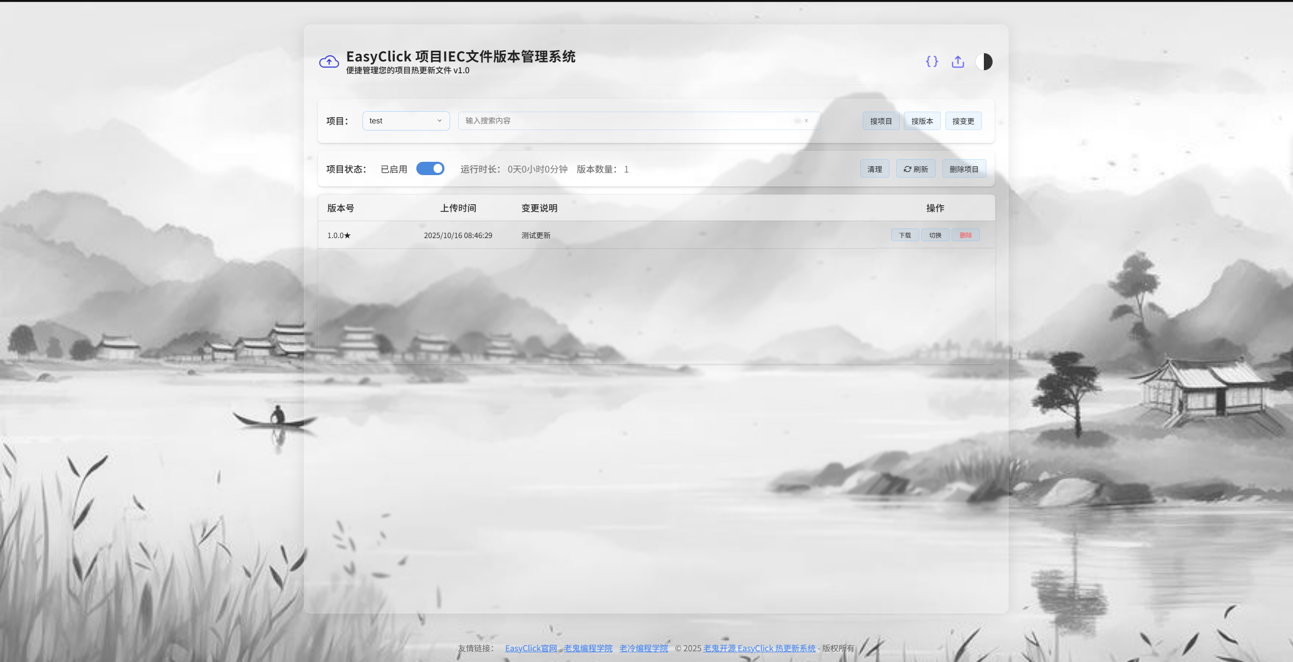The height and width of the screenshot is (662, 1293).
Task: Delete version 1.0.0 with red 删除
Action: point(965,235)
